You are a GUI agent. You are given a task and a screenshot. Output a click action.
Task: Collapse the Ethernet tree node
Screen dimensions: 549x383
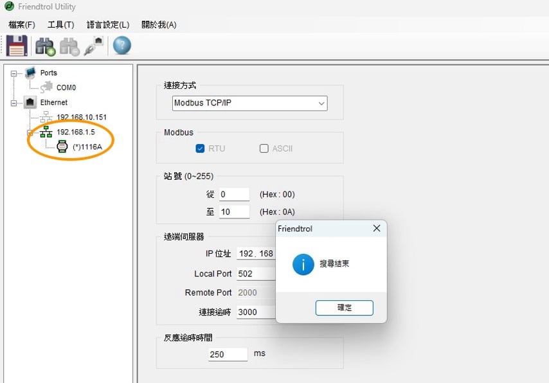coord(14,103)
